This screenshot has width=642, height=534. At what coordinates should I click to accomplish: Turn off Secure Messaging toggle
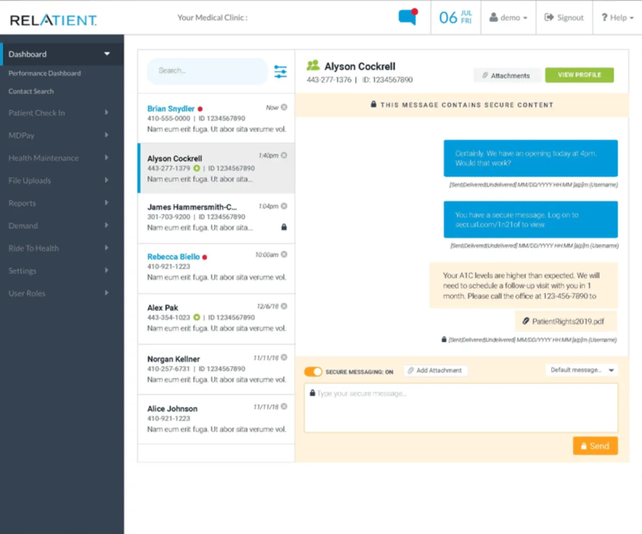tap(313, 371)
